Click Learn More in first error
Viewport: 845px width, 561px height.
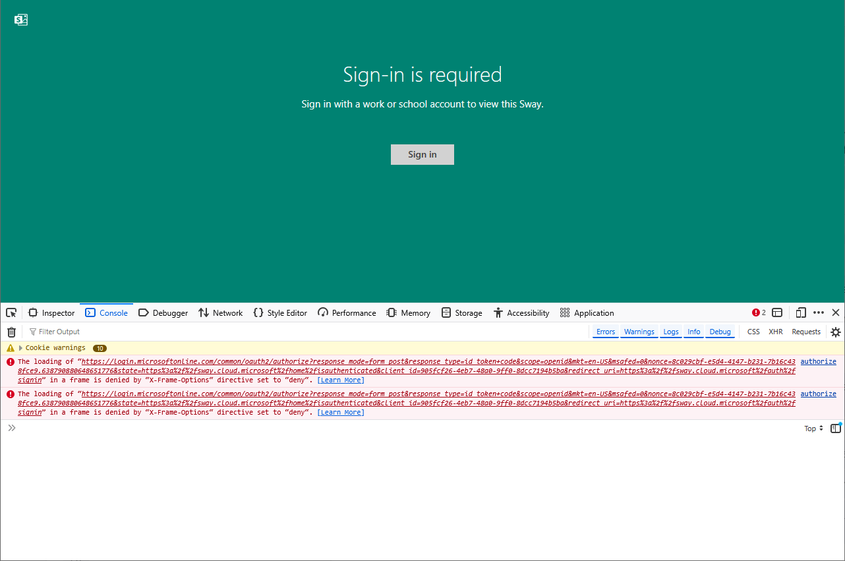tap(341, 380)
